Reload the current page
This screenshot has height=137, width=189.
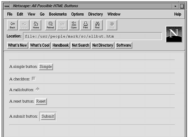[50, 25]
